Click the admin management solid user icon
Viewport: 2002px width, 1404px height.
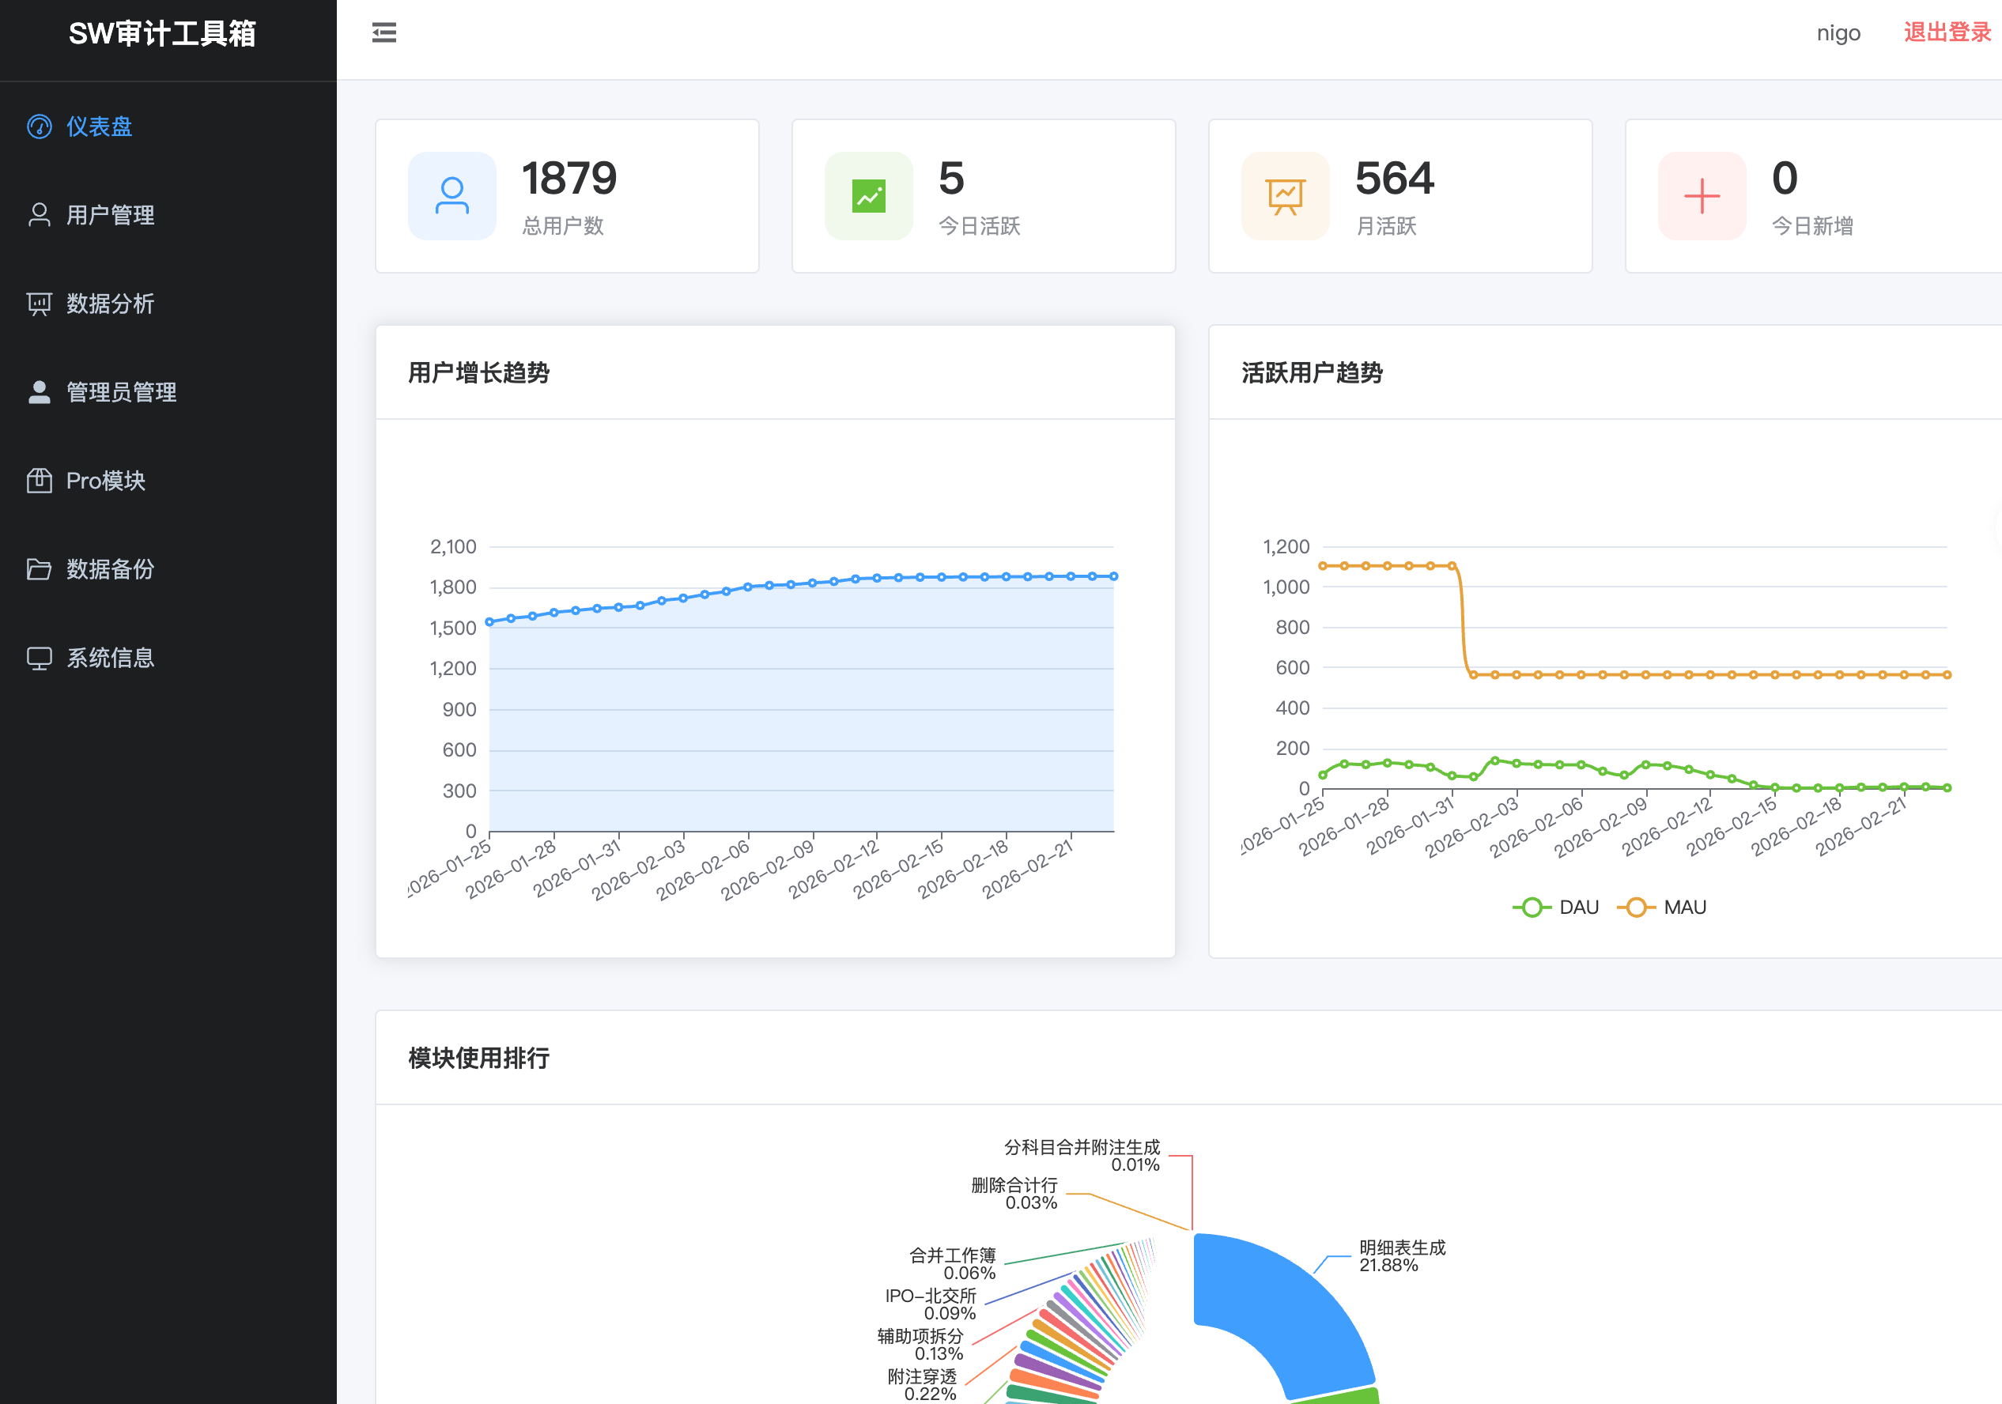pyautogui.click(x=40, y=392)
